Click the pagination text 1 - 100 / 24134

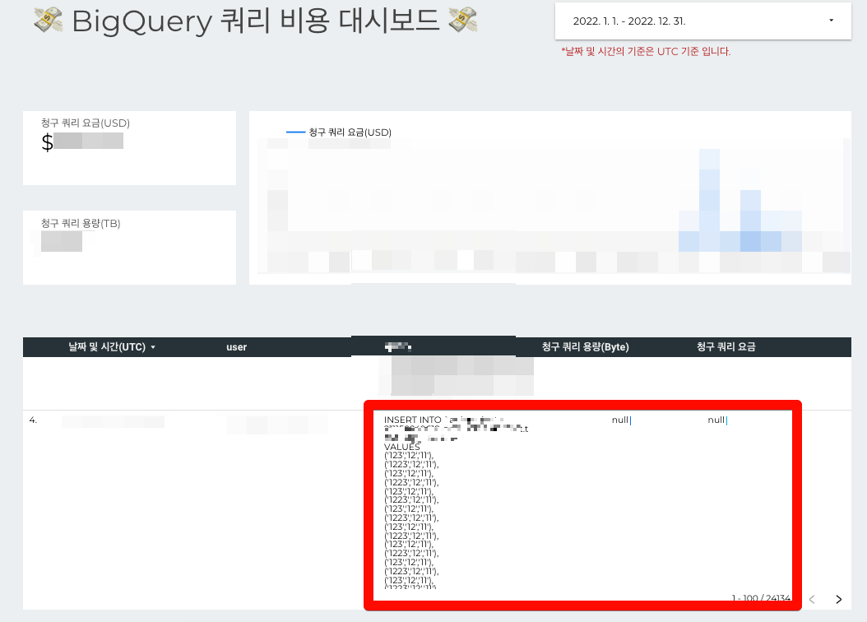tap(761, 598)
